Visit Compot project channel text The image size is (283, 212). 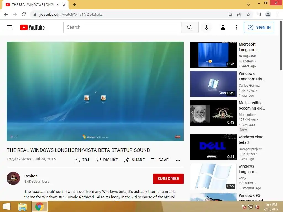coord(250,149)
